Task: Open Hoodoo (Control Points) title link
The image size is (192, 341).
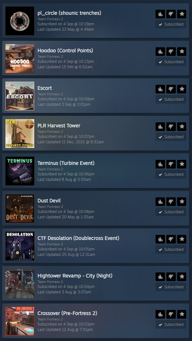Action: (65, 51)
